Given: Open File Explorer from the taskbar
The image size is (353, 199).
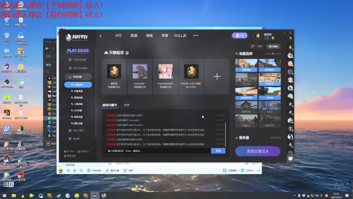Looking at the screenshot, I should pyautogui.click(x=13, y=195).
